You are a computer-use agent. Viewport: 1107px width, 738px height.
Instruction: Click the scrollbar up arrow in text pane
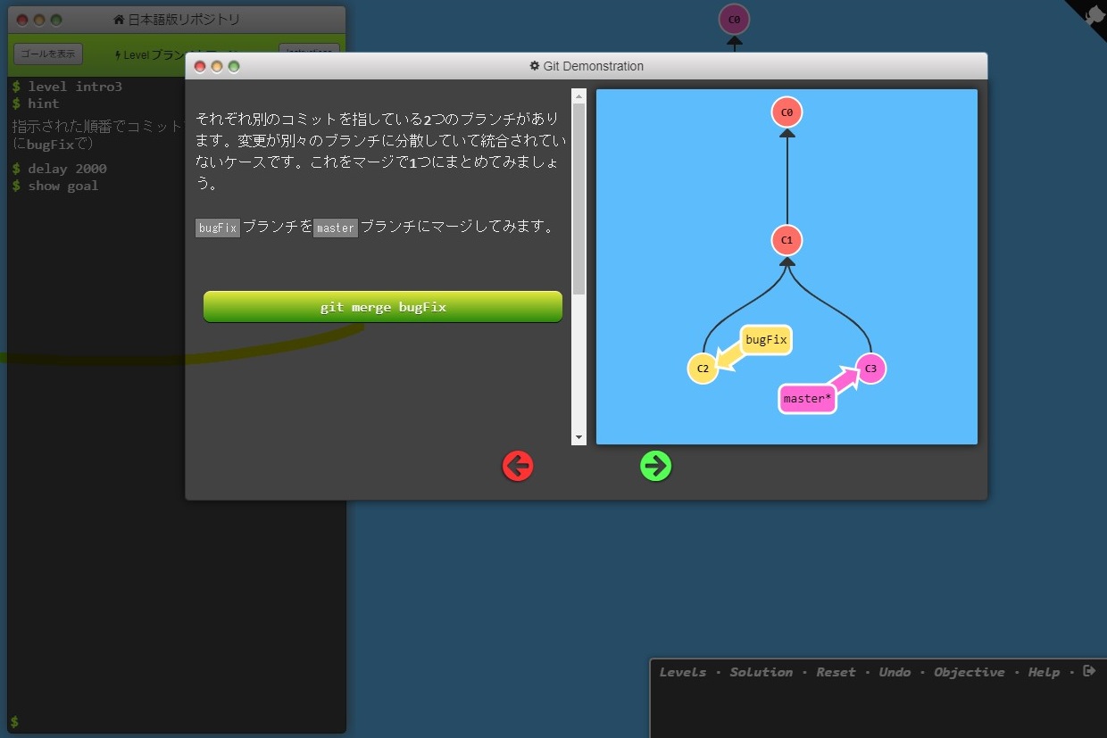(578, 95)
